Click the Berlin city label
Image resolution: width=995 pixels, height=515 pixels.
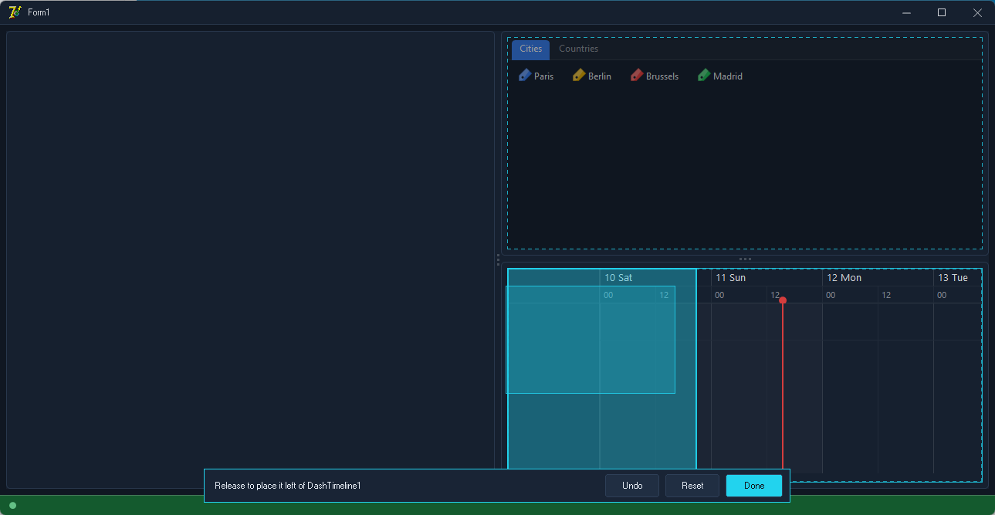tap(600, 76)
